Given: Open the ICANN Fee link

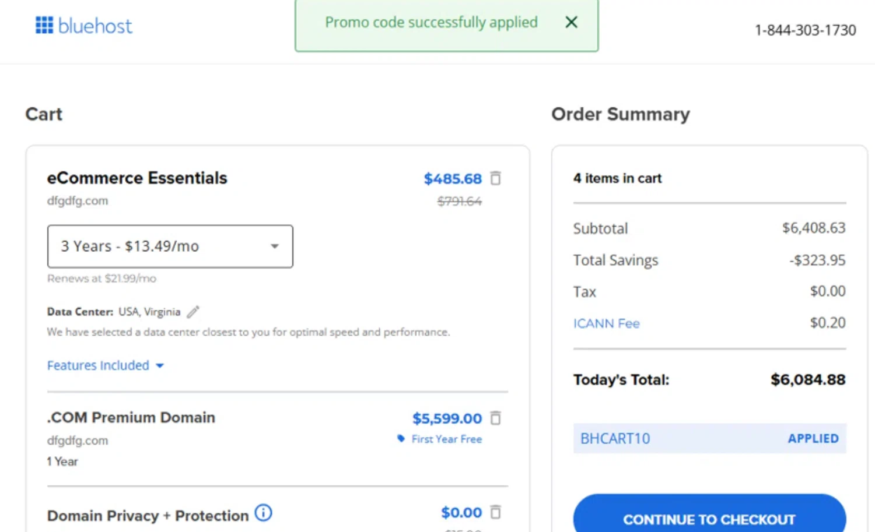Looking at the screenshot, I should [x=606, y=323].
